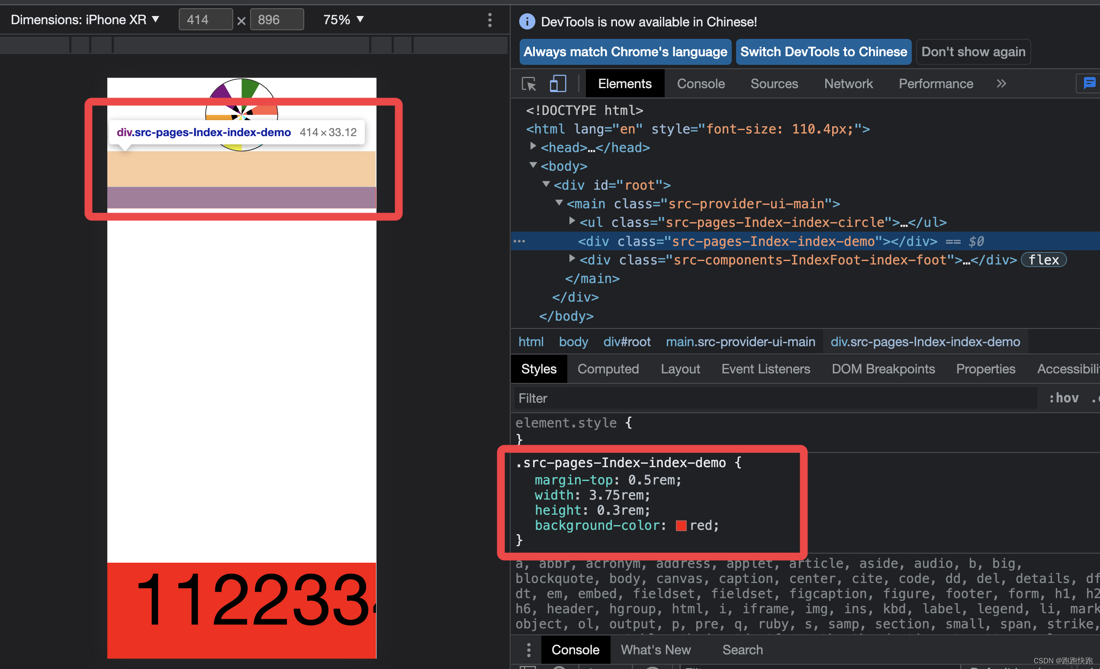Click the flex badge on IndexFoot div
The width and height of the screenshot is (1100, 669).
[x=1043, y=260]
